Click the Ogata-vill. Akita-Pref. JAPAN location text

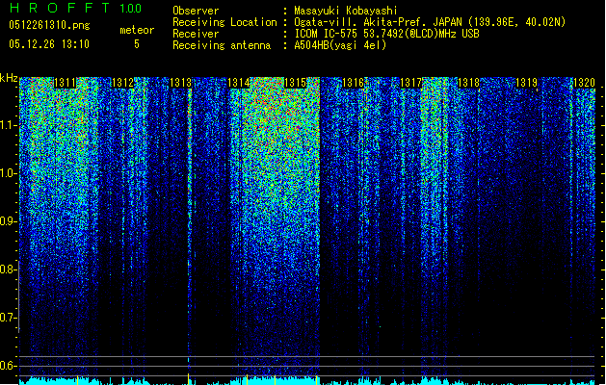pyautogui.click(x=430, y=22)
